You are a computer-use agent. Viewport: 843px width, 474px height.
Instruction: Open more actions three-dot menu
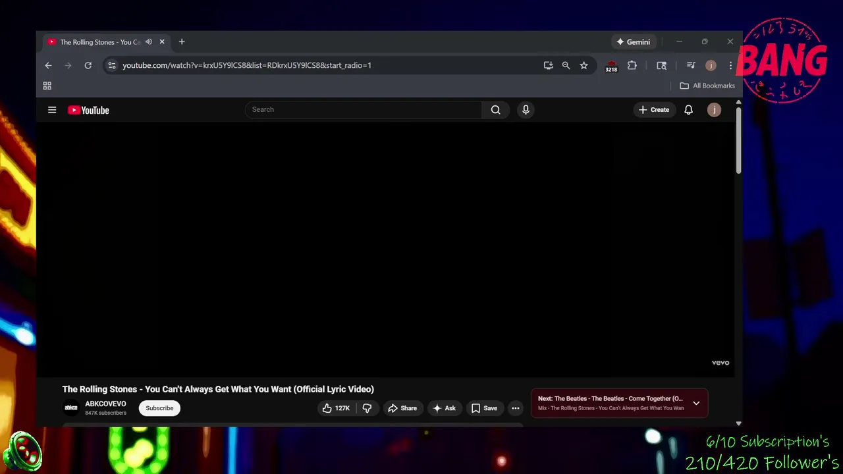(x=516, y=408)
